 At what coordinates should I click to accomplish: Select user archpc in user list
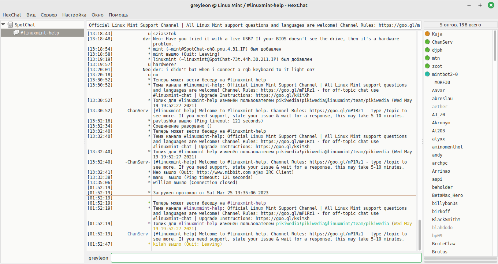point(440,163)
